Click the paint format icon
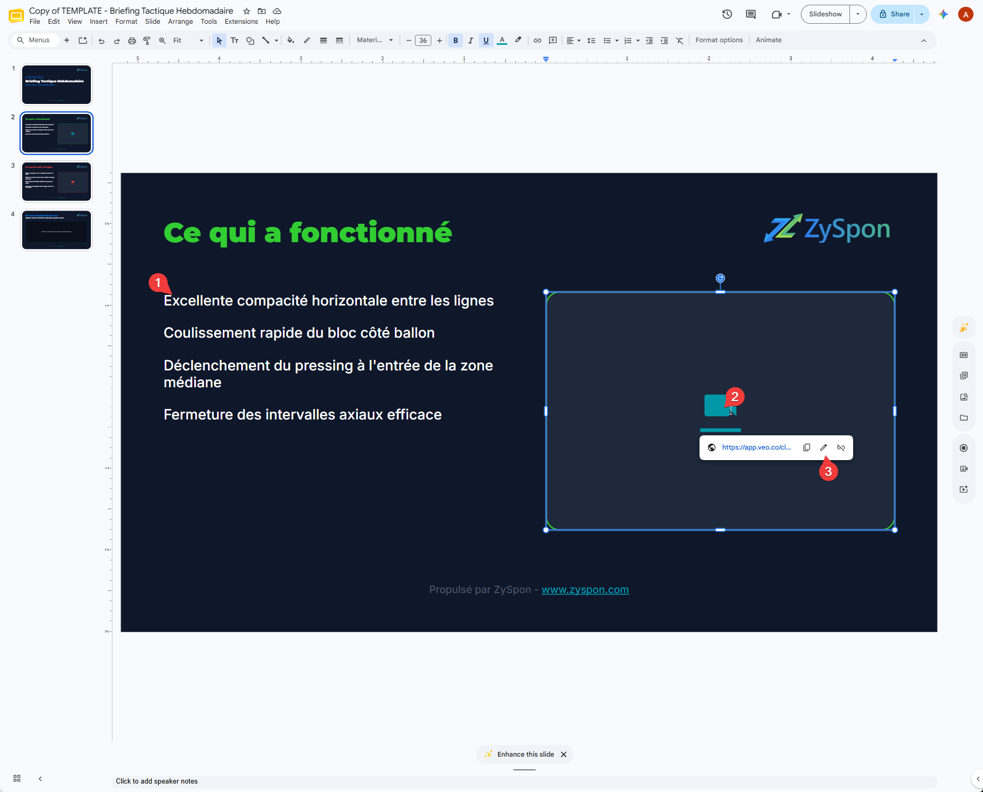This screenshot has width=983, height=792. (147, 41)
